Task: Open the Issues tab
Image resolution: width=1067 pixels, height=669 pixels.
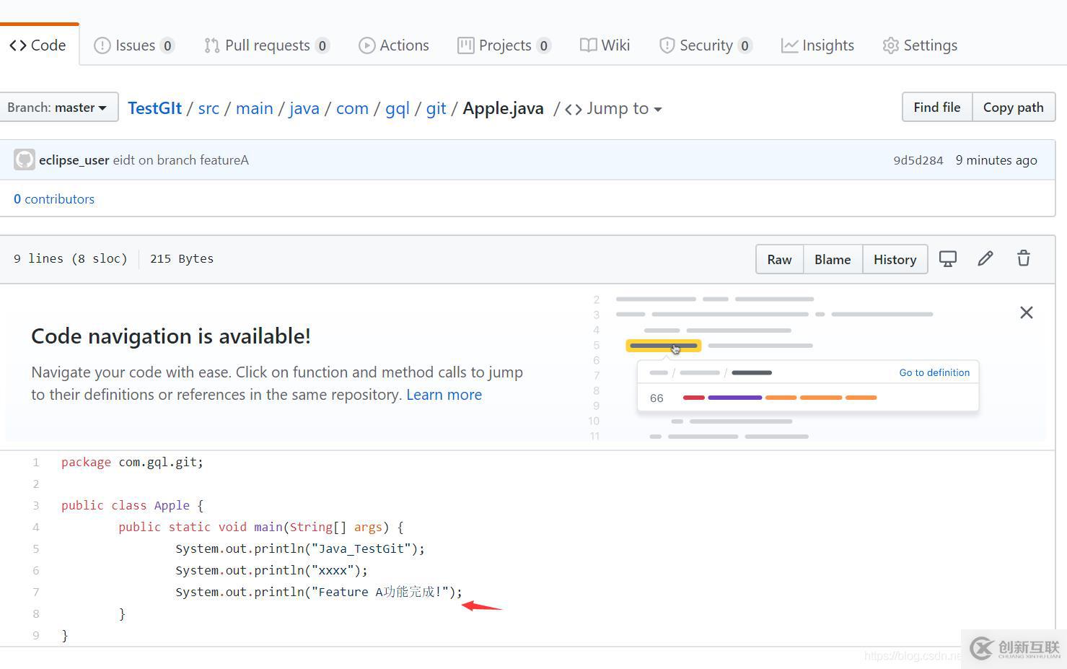Action: click(134, 45)
